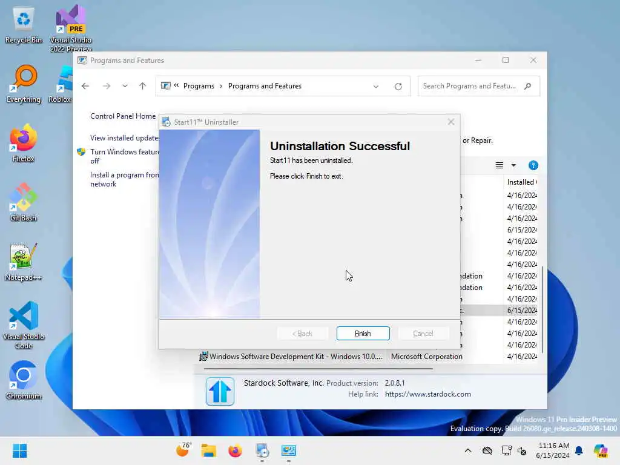Open Git Bash desktop shortcut
Image resolution: width=620 pixels, height=465 pixels.
[24, 202]
